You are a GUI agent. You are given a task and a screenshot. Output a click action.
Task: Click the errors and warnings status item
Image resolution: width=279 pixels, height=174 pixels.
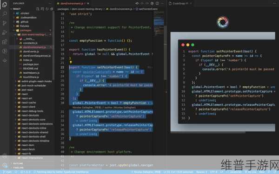pyautogui.click(x=25, y=172)
